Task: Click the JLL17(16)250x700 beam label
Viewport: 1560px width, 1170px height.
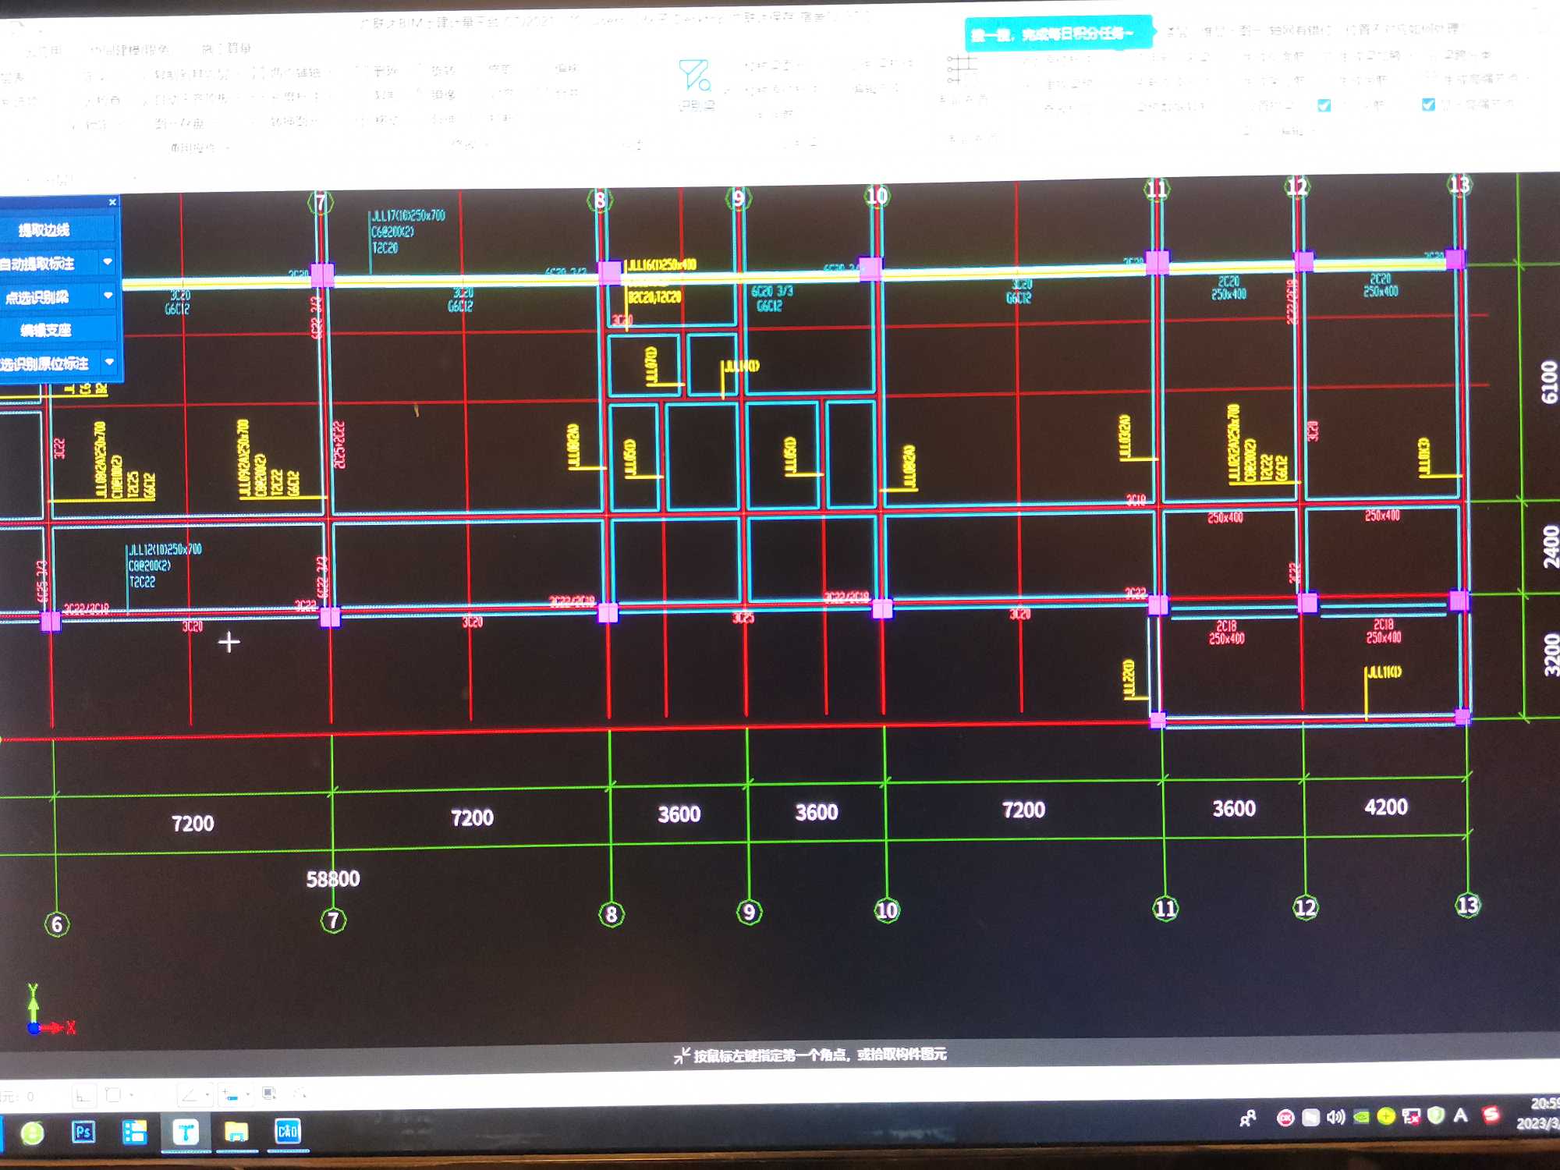Action: 408,216
